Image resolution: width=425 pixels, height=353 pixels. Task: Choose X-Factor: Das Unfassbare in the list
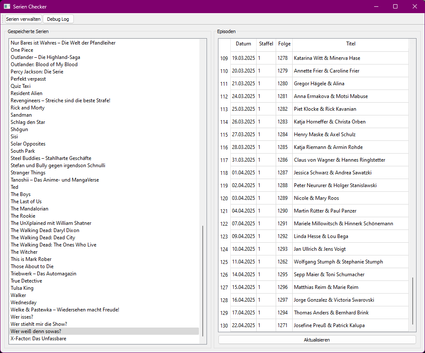pos(38,339)
